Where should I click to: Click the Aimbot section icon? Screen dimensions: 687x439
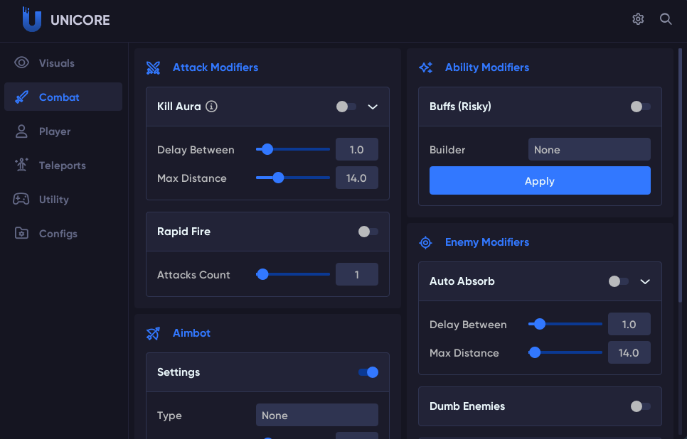153,333
